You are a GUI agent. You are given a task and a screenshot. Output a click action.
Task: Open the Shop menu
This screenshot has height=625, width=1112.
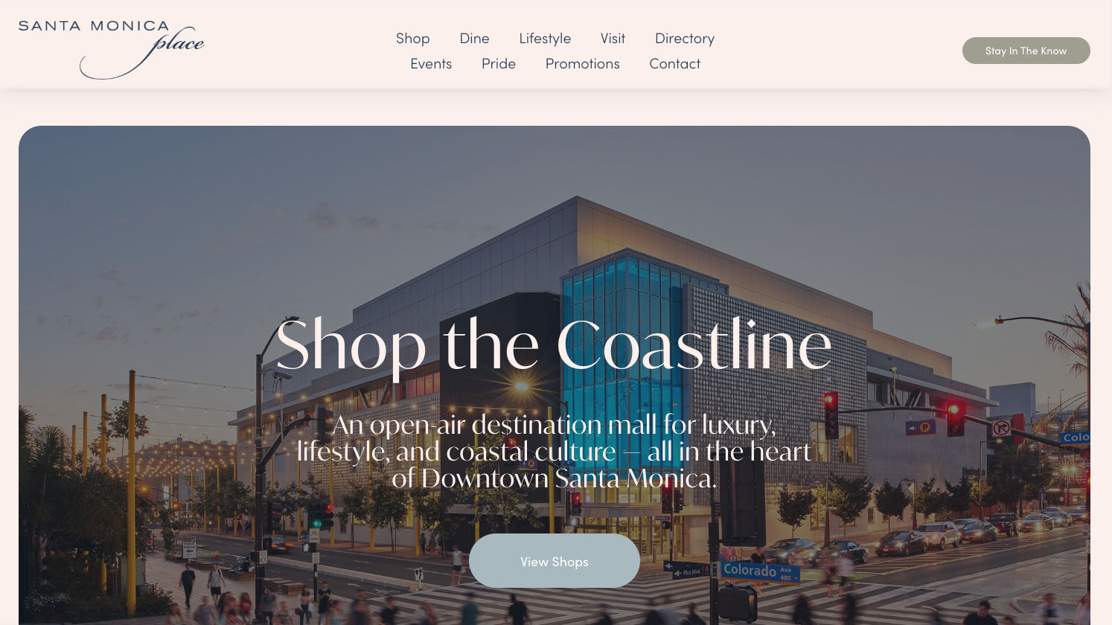pos(412,39)
